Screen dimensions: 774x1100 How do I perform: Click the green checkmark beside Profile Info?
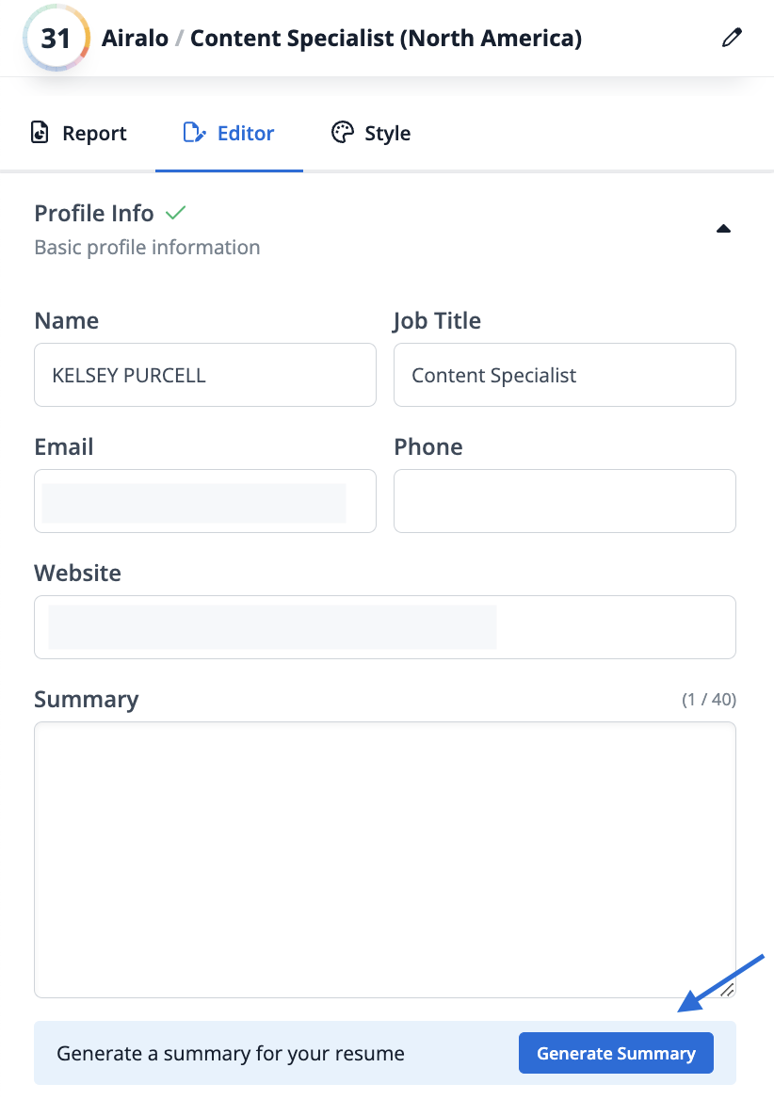tap(175, 213)
